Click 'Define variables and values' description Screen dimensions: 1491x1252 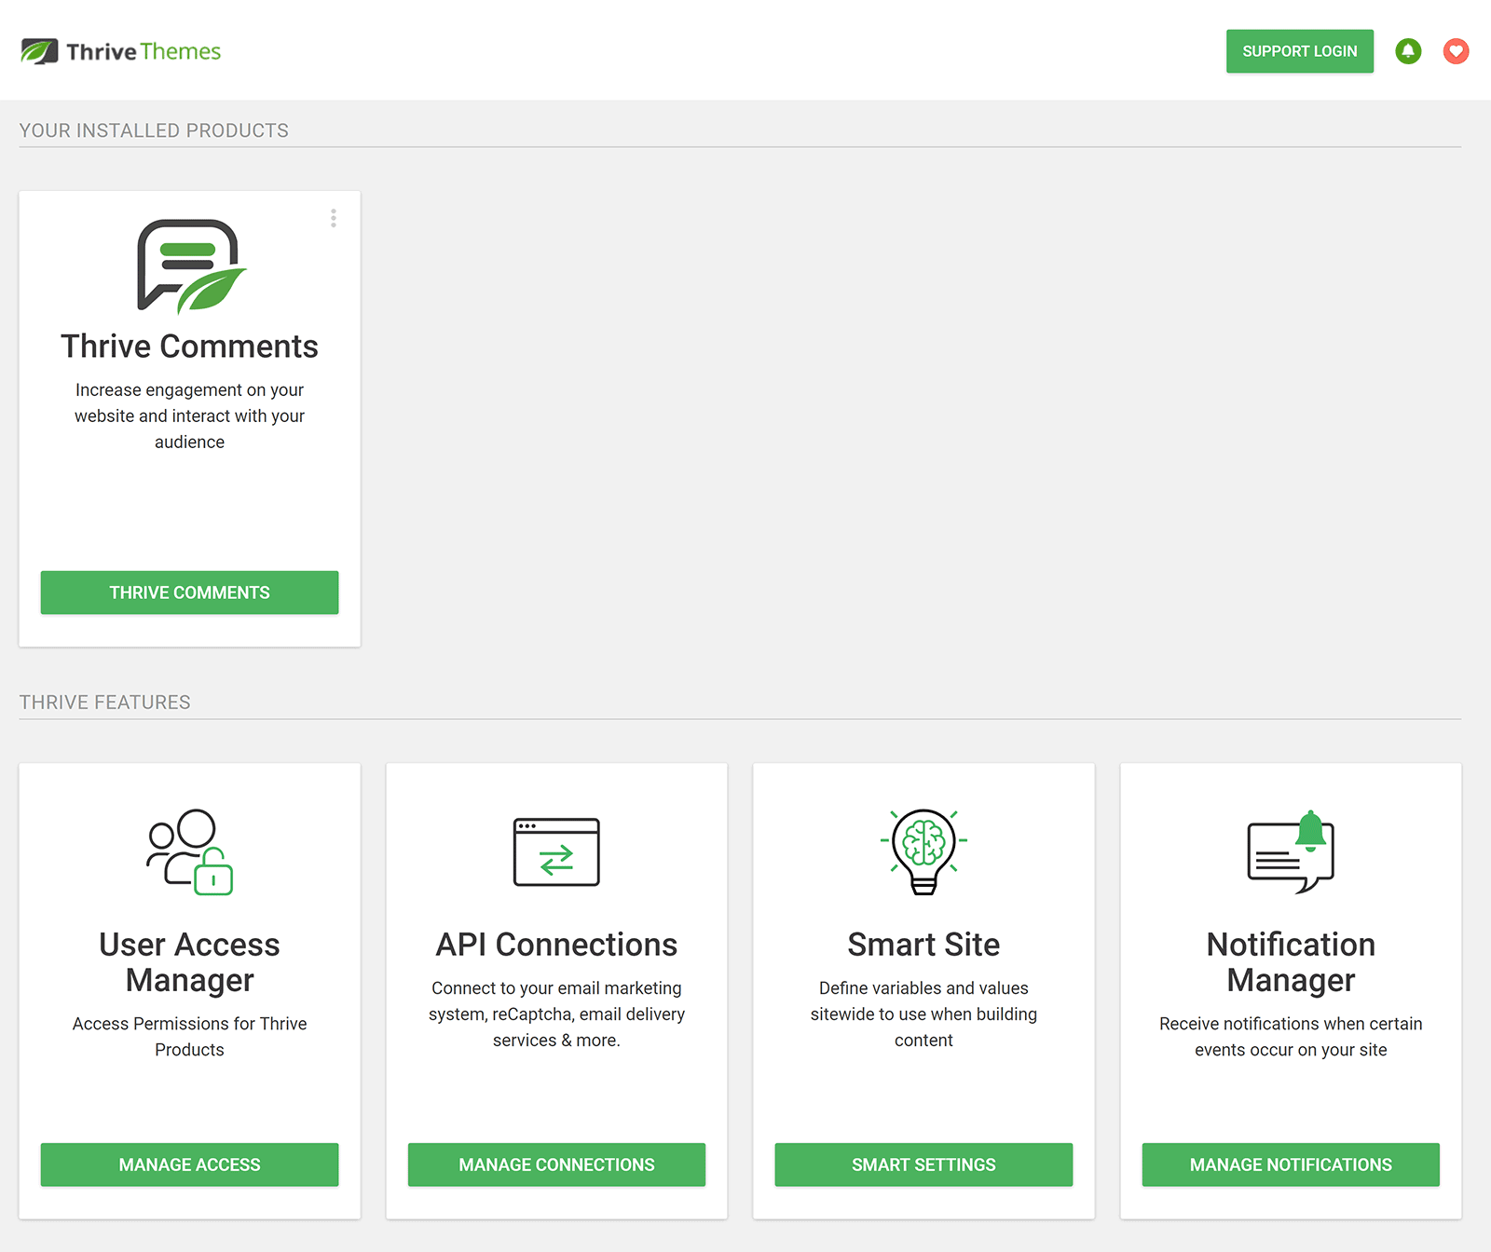(x=923, y=1014)
